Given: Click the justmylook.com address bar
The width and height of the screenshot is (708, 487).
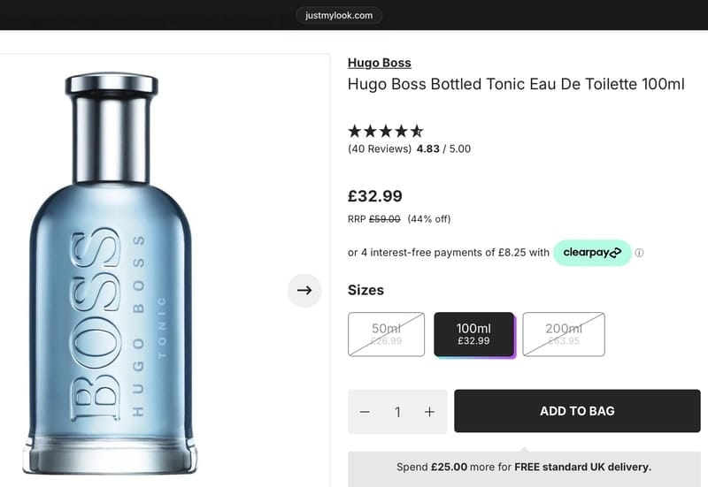Looking at the screenshot, I should pyautogui.click(x=339, y=15).
